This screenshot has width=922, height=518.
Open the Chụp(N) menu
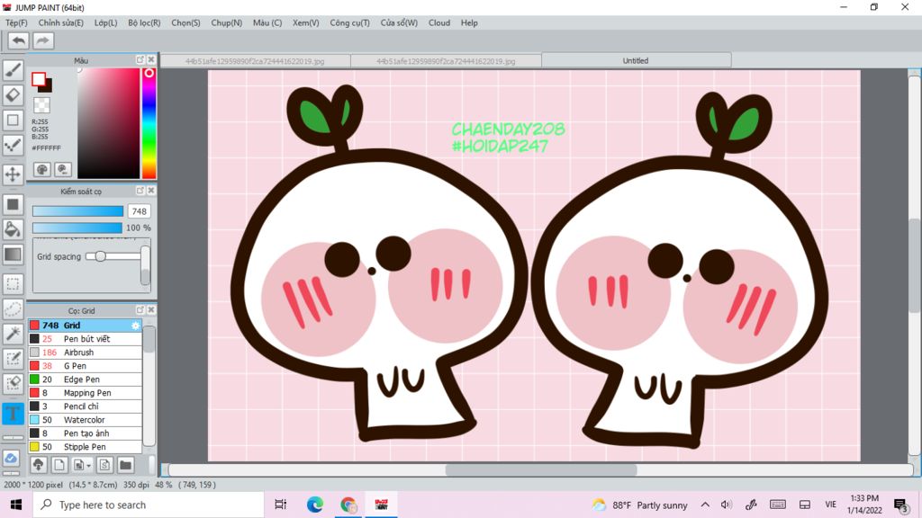pyautogui.click(x=226, y=22)
